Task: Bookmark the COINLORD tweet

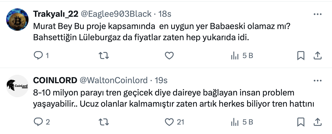Action: click(300, 122)
